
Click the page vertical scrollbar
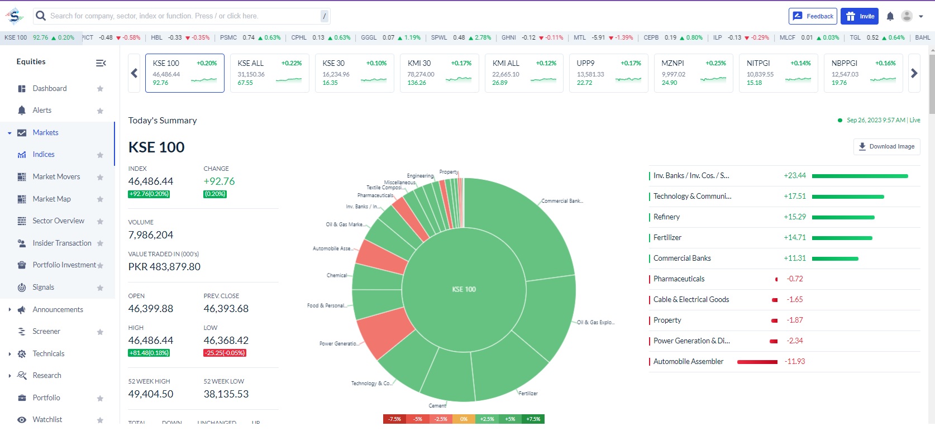(x=932, y=84)
